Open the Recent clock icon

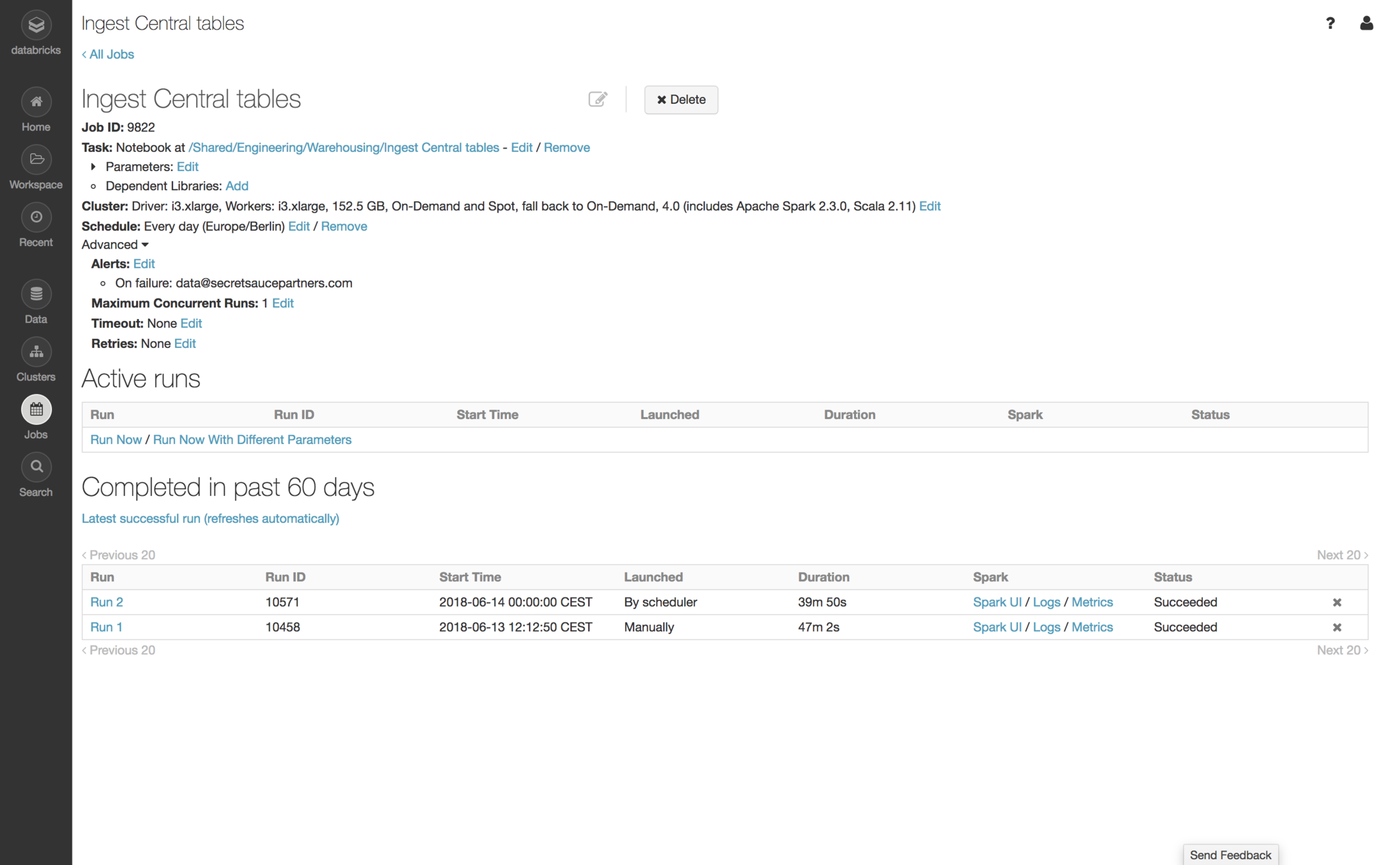[36, 217]
